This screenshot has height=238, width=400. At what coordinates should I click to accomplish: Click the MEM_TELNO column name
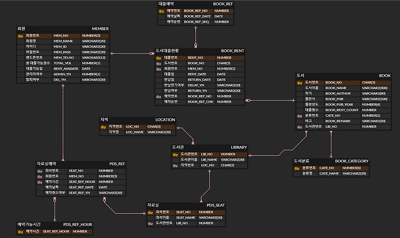point(63,58)
